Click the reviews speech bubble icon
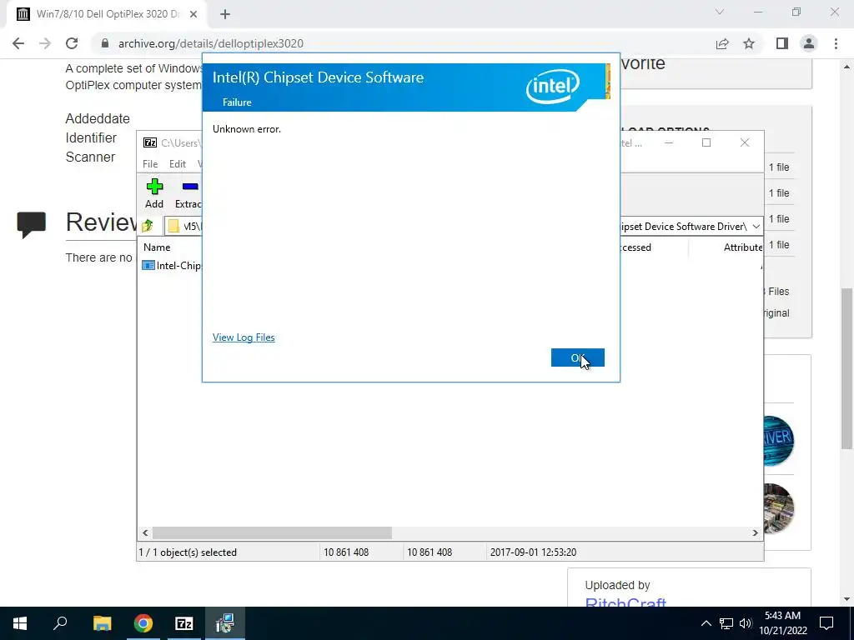This screenshot has width=854, height=640. [31, 225]
